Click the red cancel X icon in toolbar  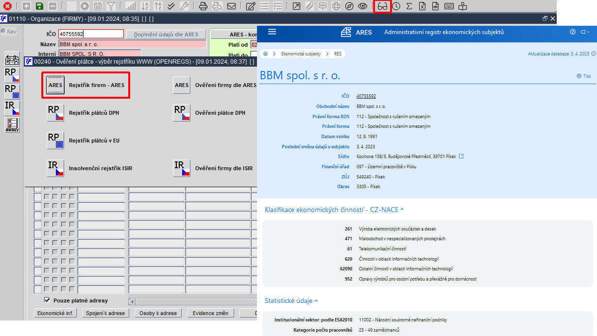pyautogui.click(x=8, y=6)
